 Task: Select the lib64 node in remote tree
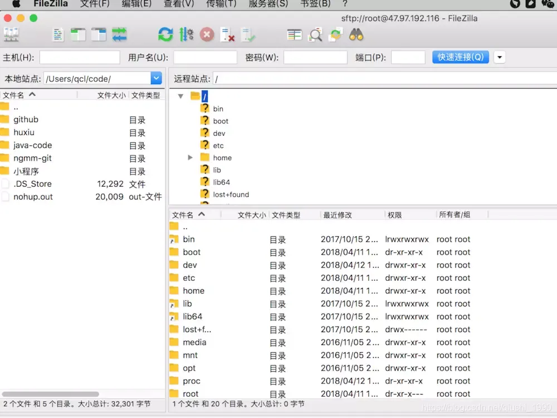(x=221, y=182)
